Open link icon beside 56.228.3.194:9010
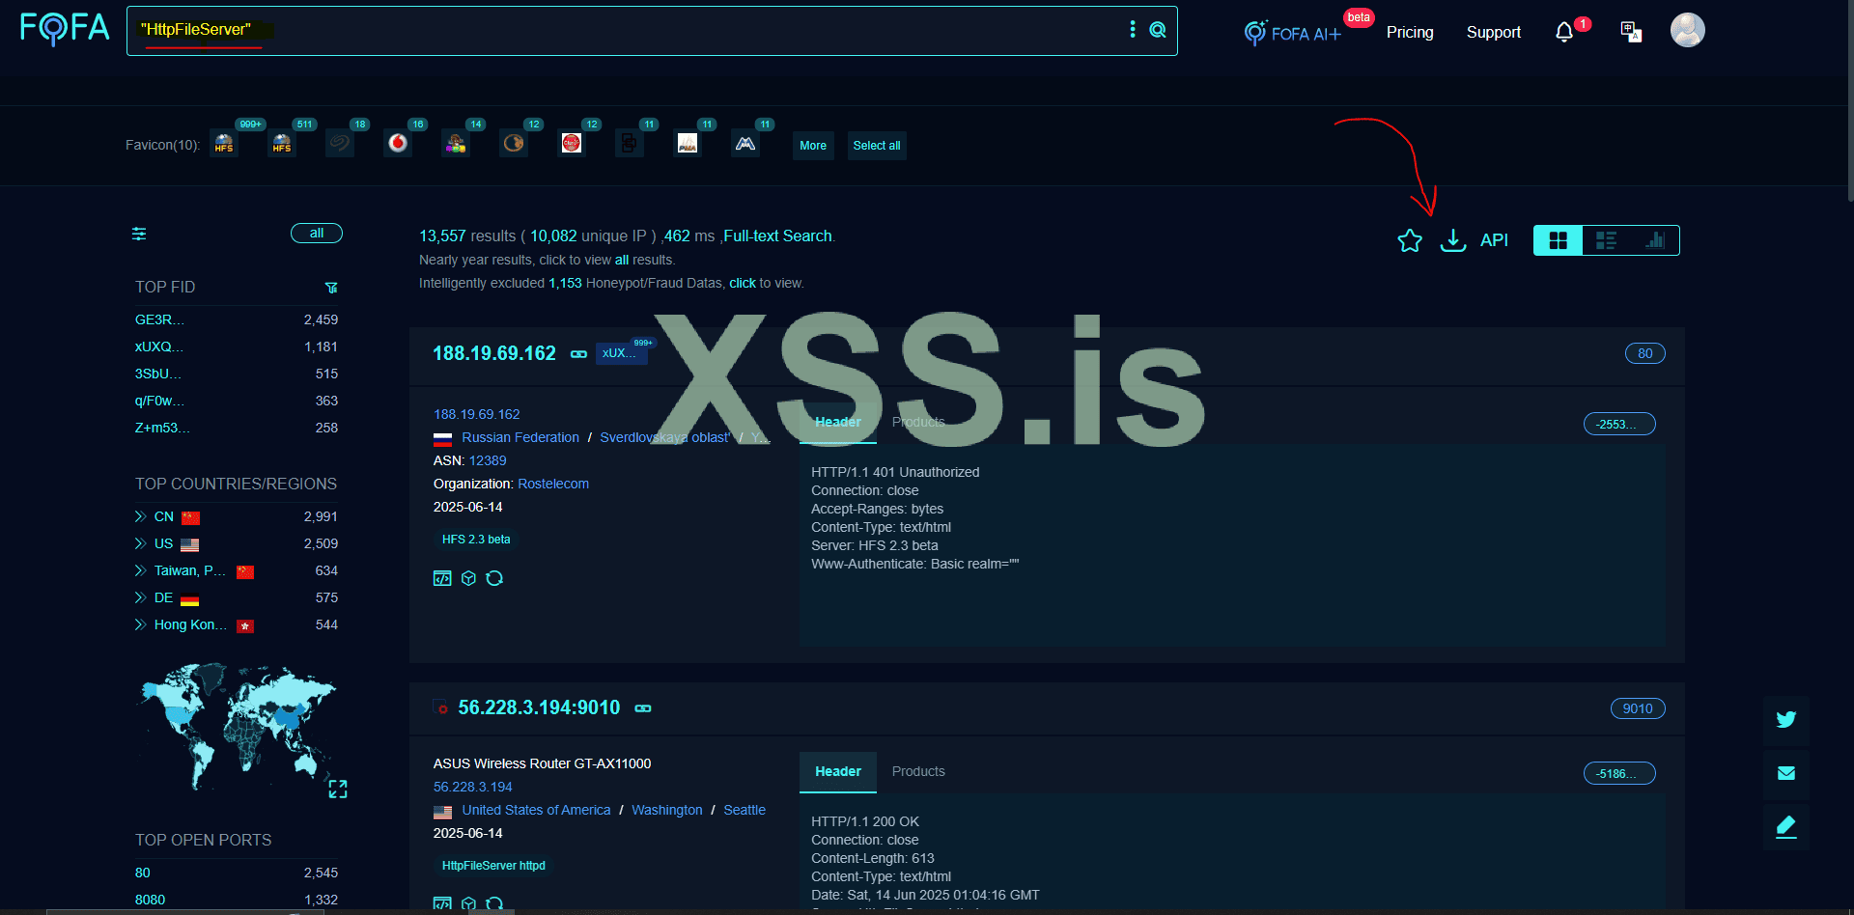 (x=643, y=708)
